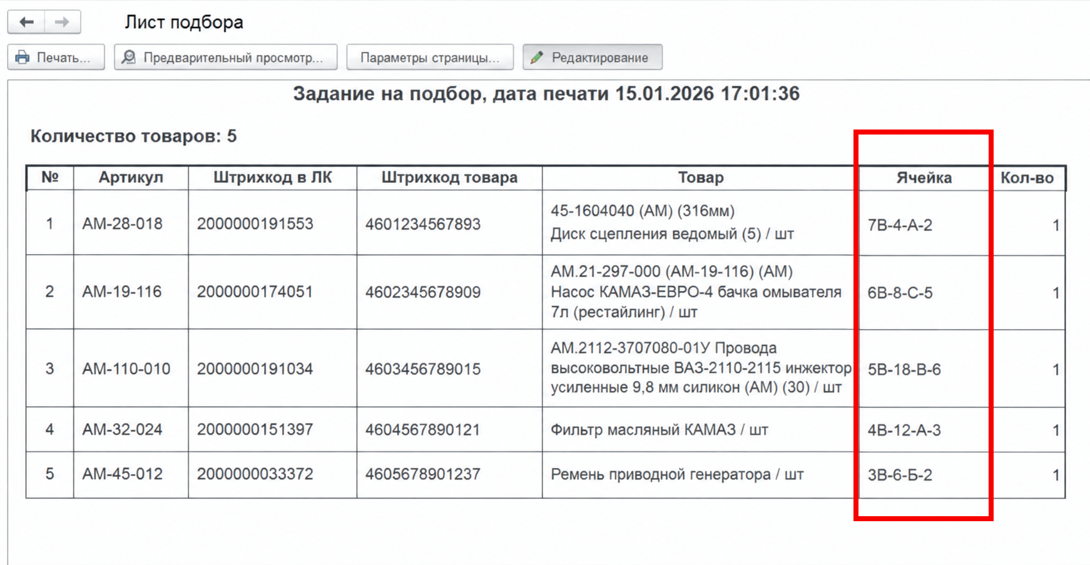Screen dimensions: 1090x565
Task: Open Предварительный просмотр preview
Action: [226, 58]
